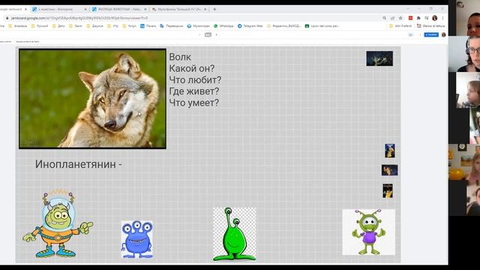The height and width of the screenshot is (270, 480).
Task: Click the text "Что умеет?"
Action: point(194,103)
